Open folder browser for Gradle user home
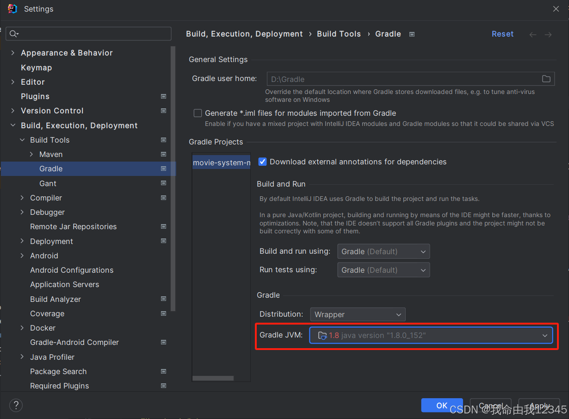The image size is (569, 419). (546, 79)
